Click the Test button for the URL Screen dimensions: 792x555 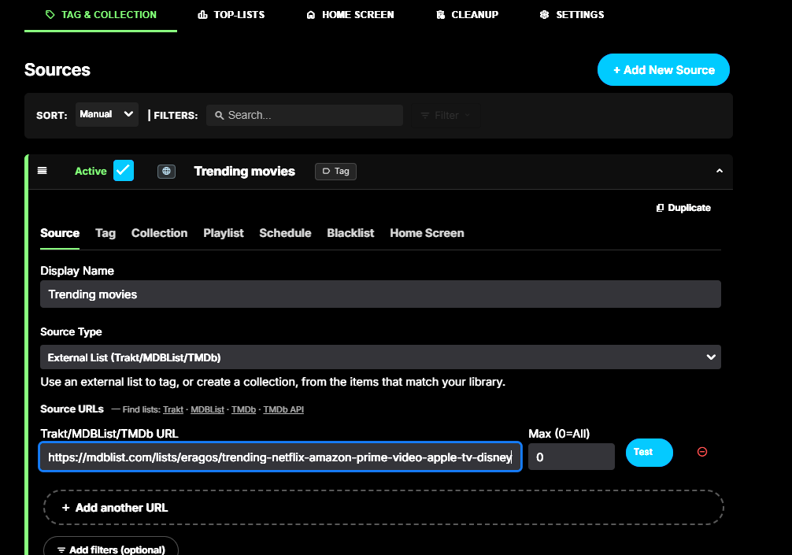pos(649,453)
